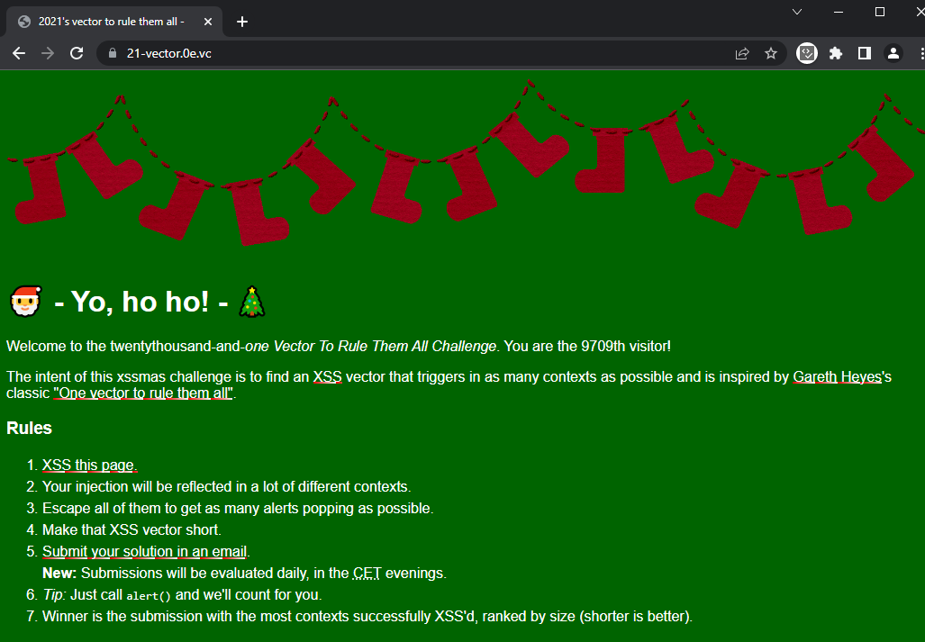Open the extensions puzzle-piece icon
The width and height of the screenshot is (925, 642).
(x=835, y=53)
